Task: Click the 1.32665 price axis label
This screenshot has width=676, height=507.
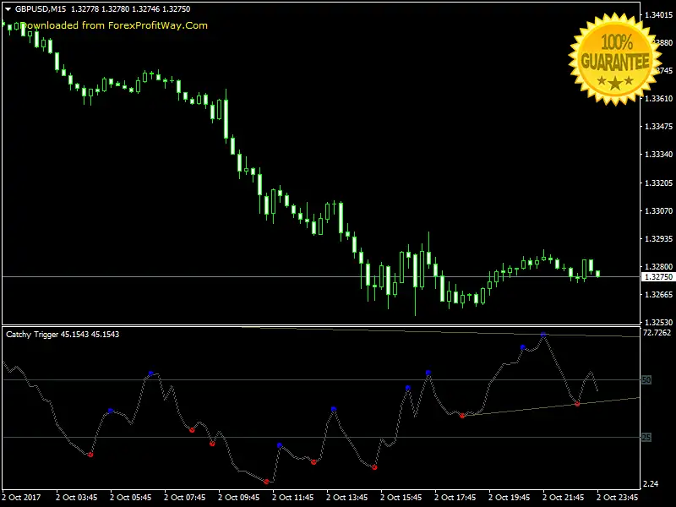Action: pos(658,295)
